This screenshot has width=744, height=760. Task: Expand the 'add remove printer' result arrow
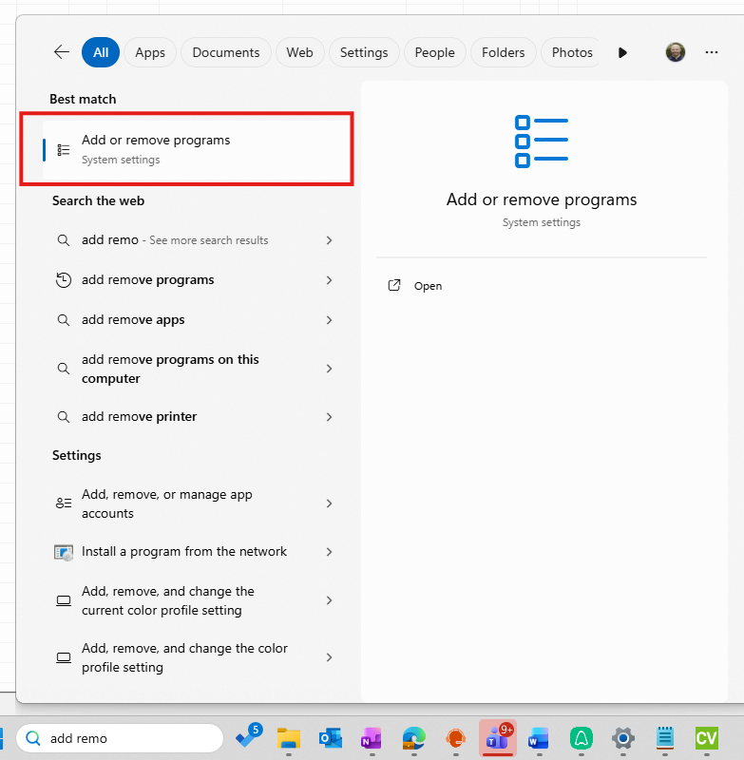pyautogui.click(x=329, y=417)
